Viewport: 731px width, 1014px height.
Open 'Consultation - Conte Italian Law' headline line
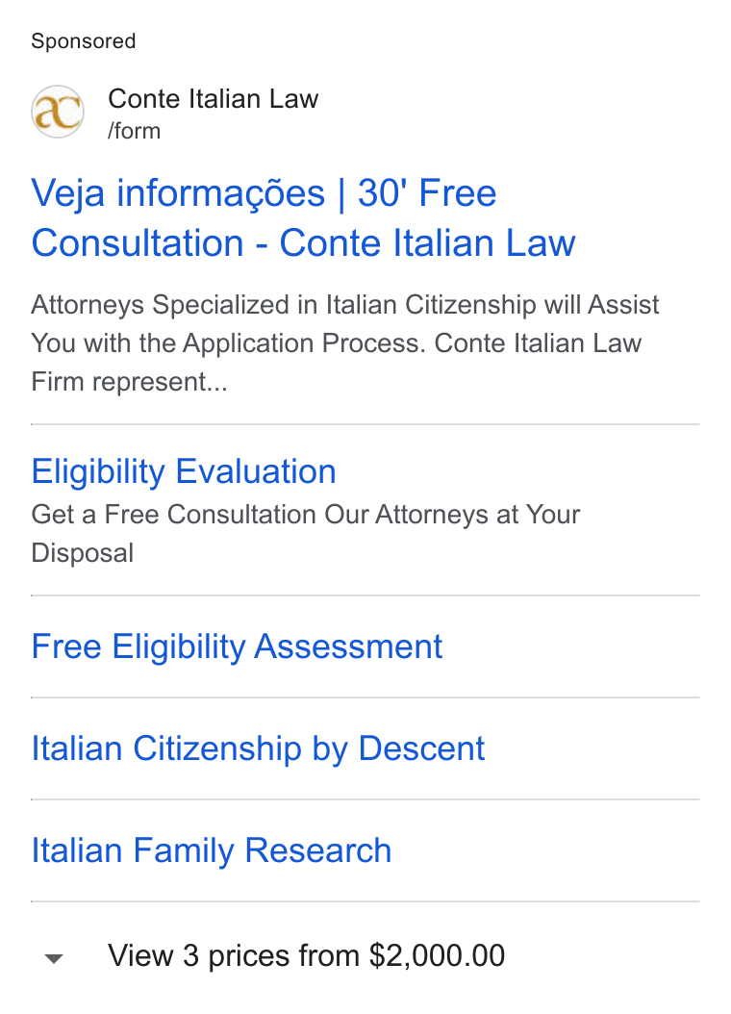303,243
